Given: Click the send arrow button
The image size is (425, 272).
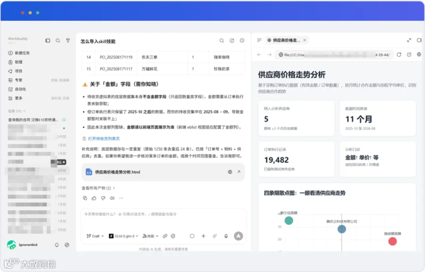Looking at the screenshot, I should [238, 236].
